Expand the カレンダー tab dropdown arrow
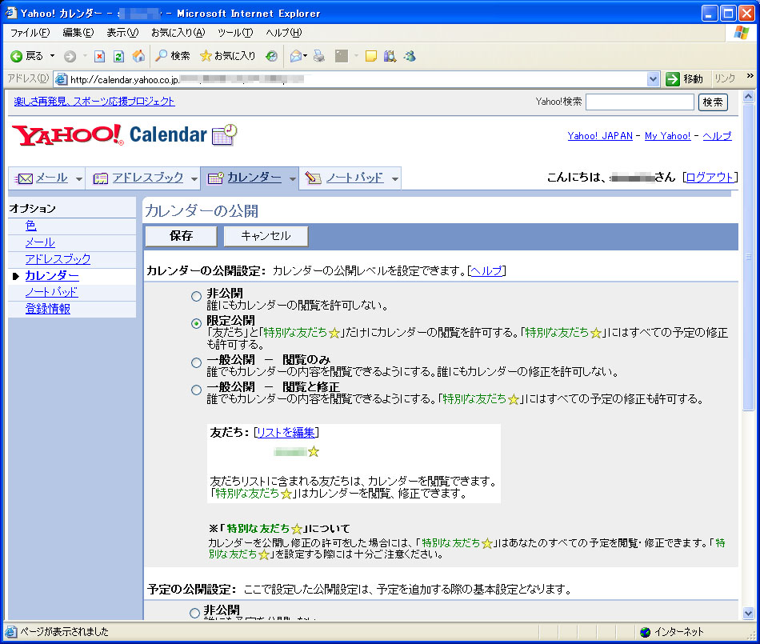Screen dimensions: 760x644 point(292,179)
